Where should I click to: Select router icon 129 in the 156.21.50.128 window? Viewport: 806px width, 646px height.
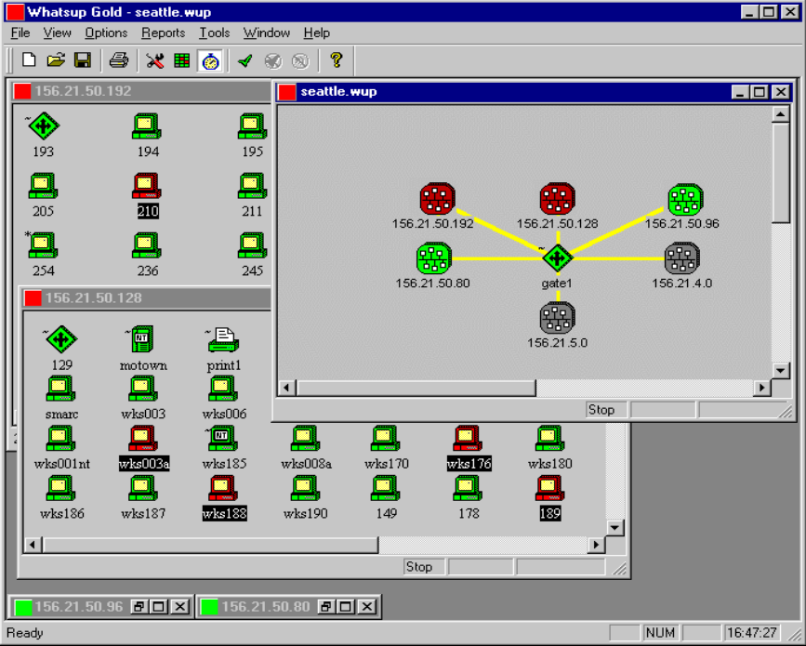(61, 339)
